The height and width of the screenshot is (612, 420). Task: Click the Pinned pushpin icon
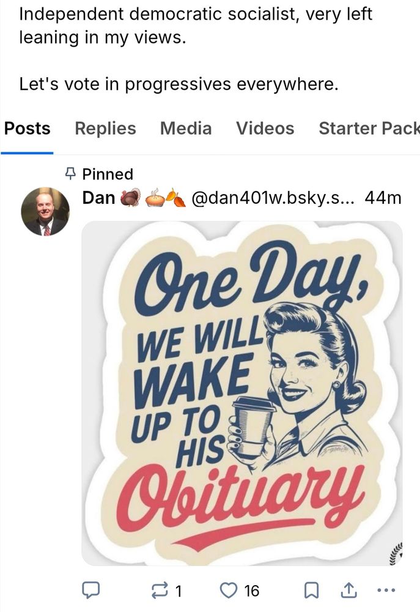(x=70, y=174)
